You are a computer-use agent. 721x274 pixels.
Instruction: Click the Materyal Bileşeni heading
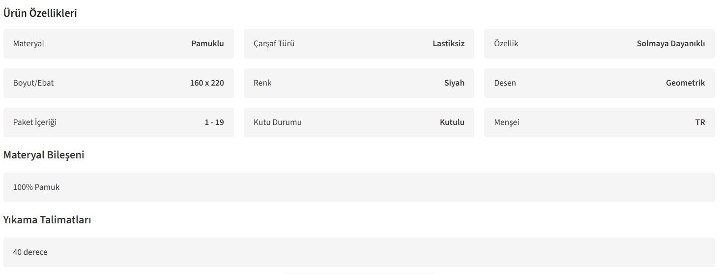44,154
